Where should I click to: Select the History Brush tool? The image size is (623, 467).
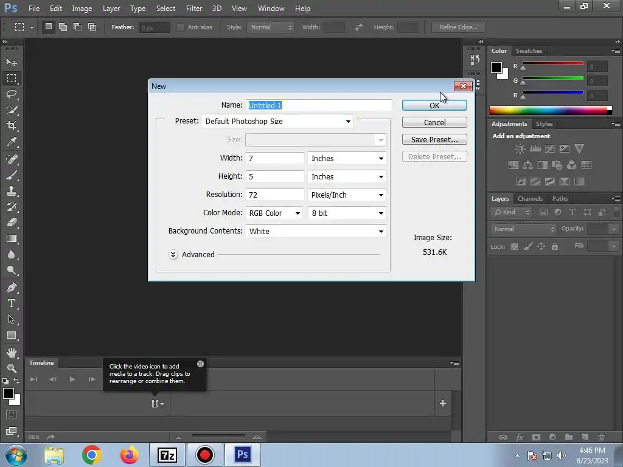12,207
